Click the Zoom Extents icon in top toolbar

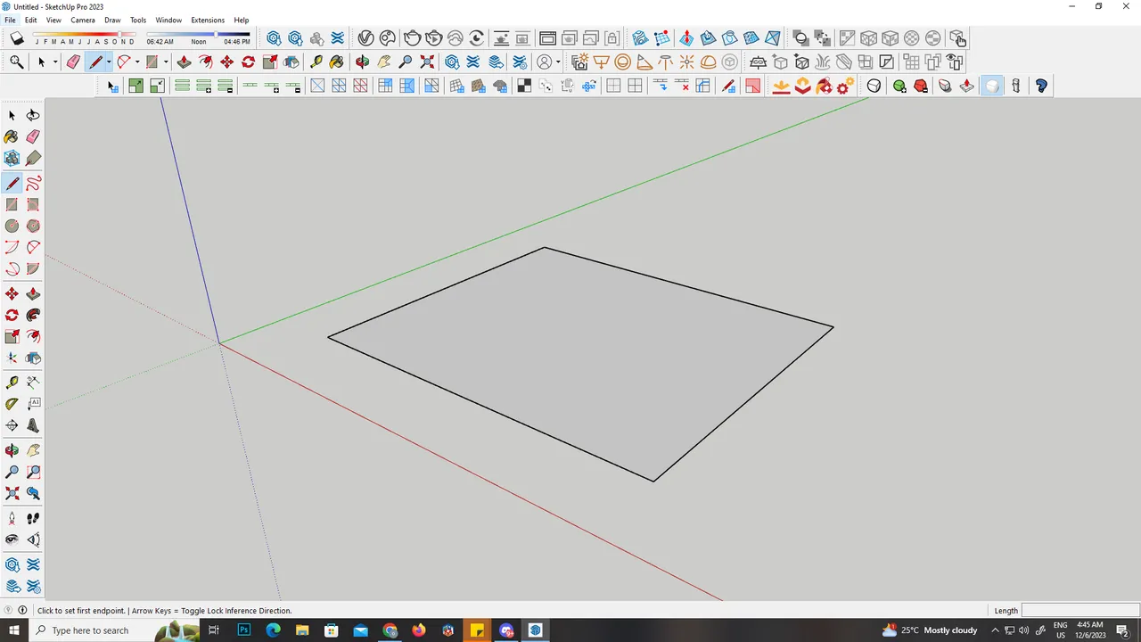click(x=427, y=62)
